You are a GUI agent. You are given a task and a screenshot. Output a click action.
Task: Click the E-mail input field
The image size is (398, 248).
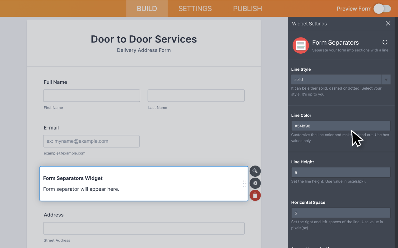pyautogui.click(x=91, y=141)
